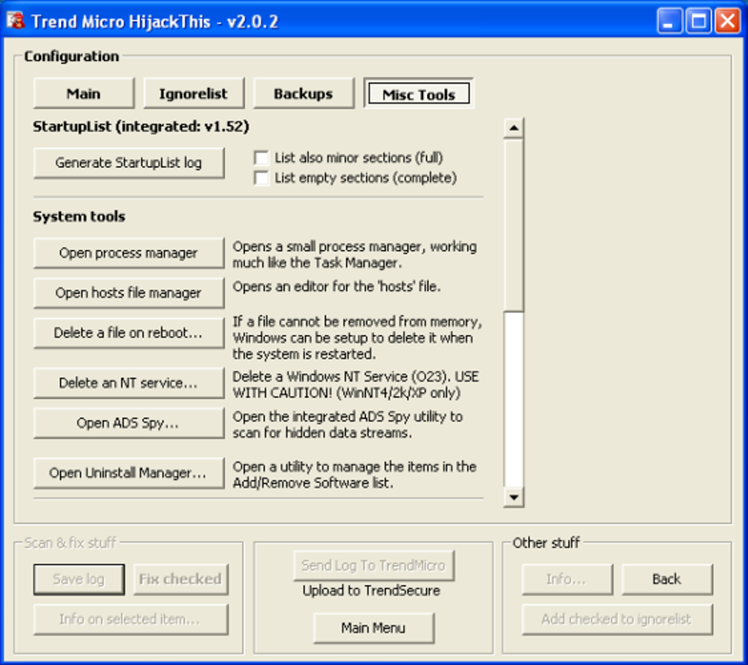
Task: Select the Misc Tools tab
Action: click(418, 93)
